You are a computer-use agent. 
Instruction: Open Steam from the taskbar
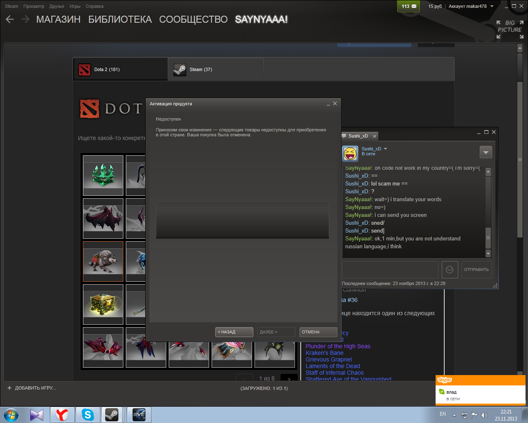tap(112, 415)
